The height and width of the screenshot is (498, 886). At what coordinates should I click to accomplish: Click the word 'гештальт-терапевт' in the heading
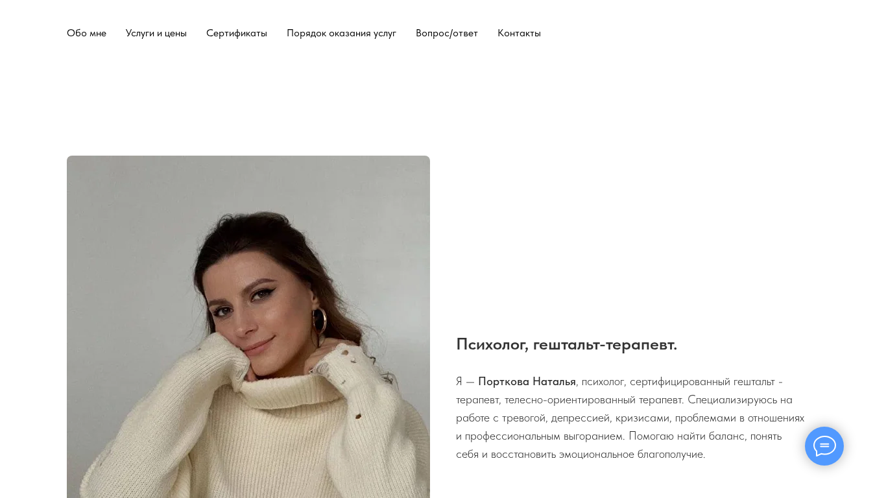point(605,344)
